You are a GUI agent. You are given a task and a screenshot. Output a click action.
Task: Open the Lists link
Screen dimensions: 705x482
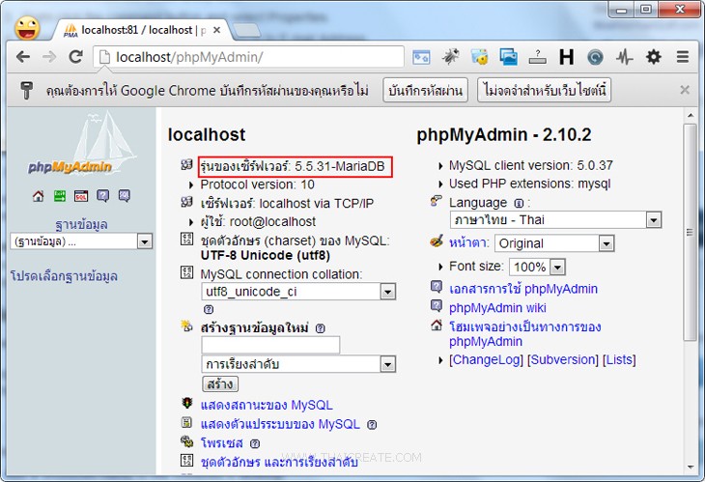point(619,359)
